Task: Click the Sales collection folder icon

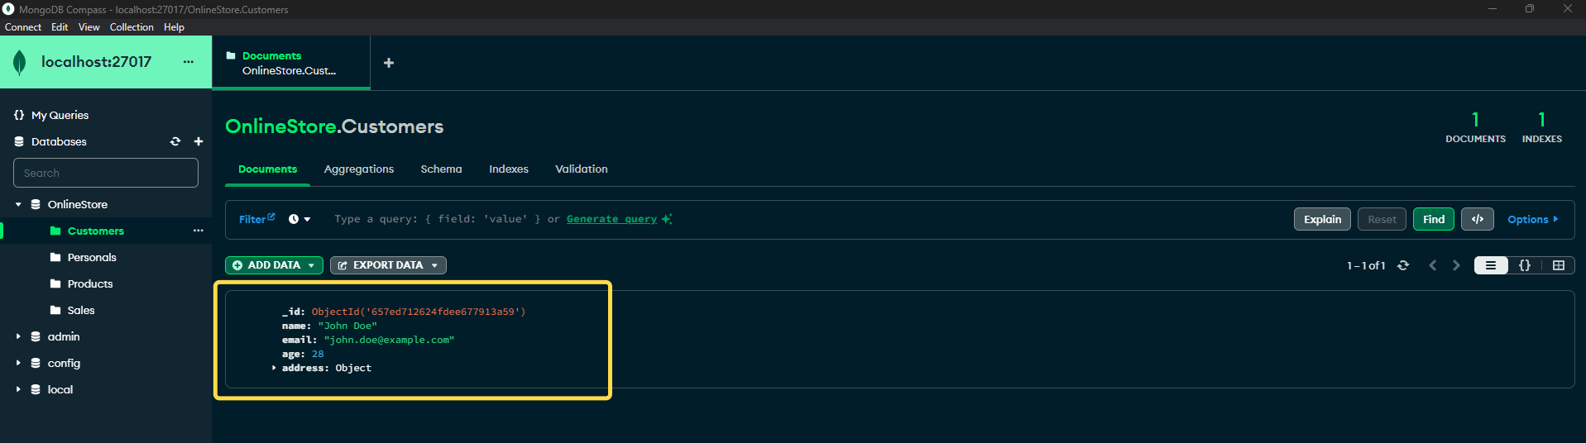Action: click(55, 310)
